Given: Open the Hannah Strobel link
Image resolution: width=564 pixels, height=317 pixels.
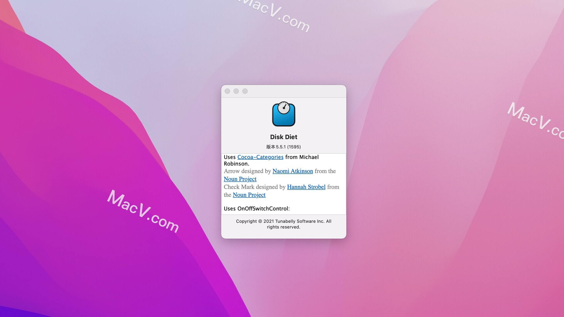Looking at the screenshot, I should click(306, 187).
